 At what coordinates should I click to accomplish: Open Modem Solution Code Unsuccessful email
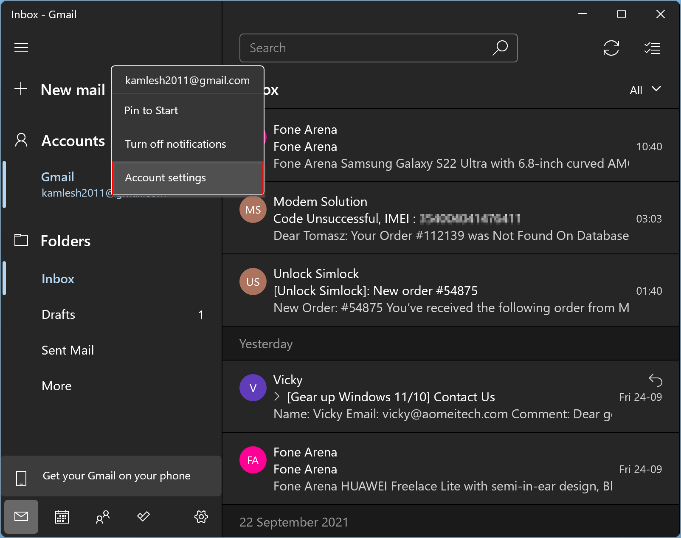coord(451,218)
